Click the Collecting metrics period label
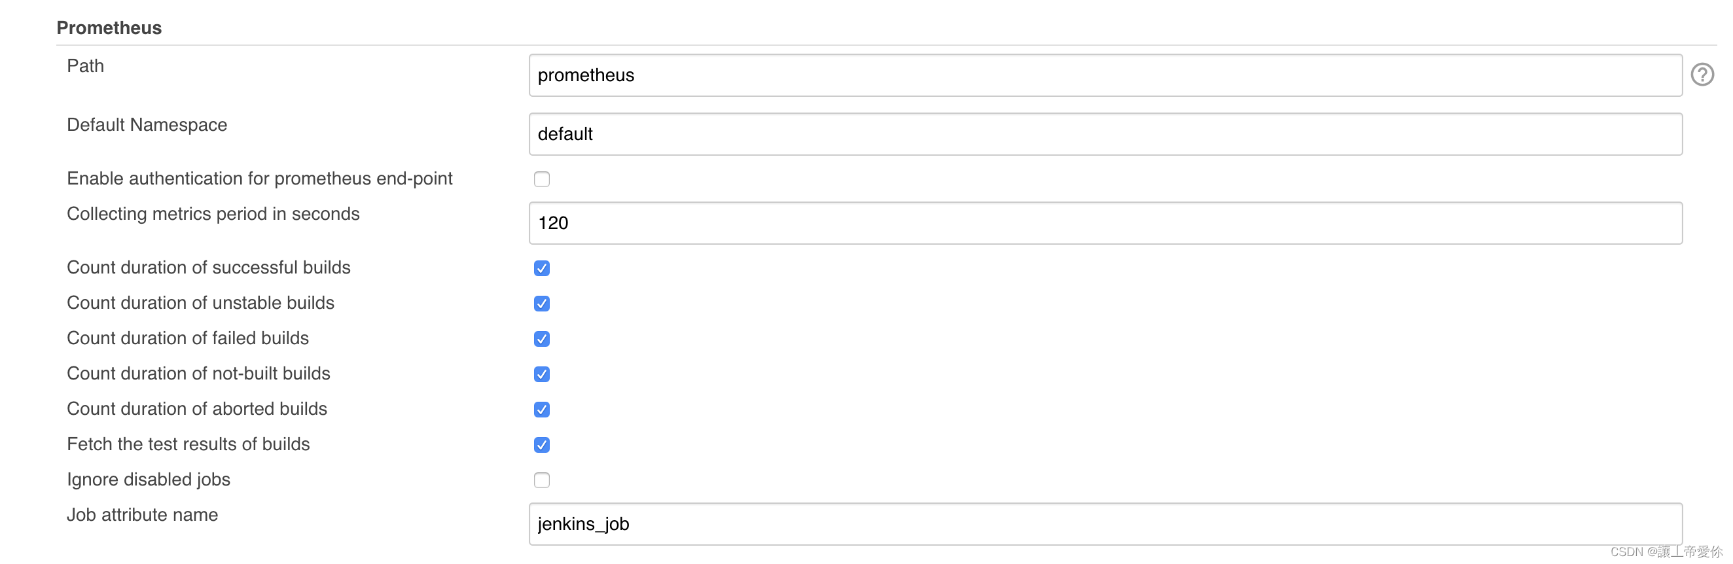1733x564 pixels. click(213, 214)
